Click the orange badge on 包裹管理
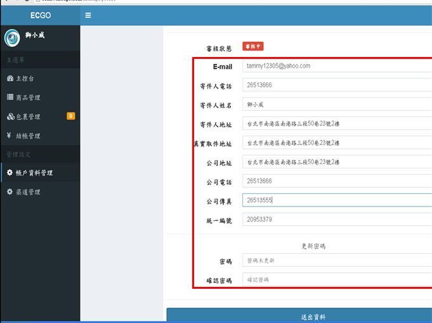Screen dimensions: 432x323 pos(70,116)
